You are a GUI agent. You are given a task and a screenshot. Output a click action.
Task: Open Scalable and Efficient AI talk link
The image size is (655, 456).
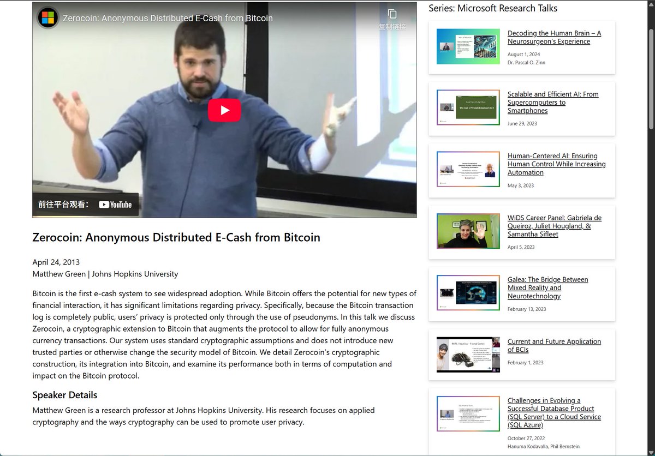[553, 103]
